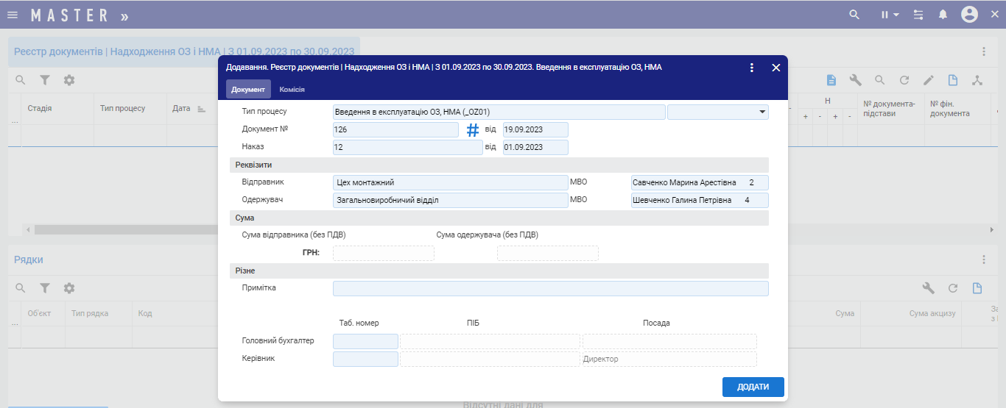Click the filter icon in Рядки panel
This screenshot has height=408, width=1006.
(x=45, y=288)
